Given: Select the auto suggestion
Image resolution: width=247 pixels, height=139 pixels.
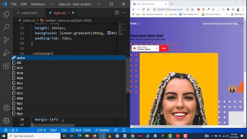Looking at the screenshot, I should 68,58.
